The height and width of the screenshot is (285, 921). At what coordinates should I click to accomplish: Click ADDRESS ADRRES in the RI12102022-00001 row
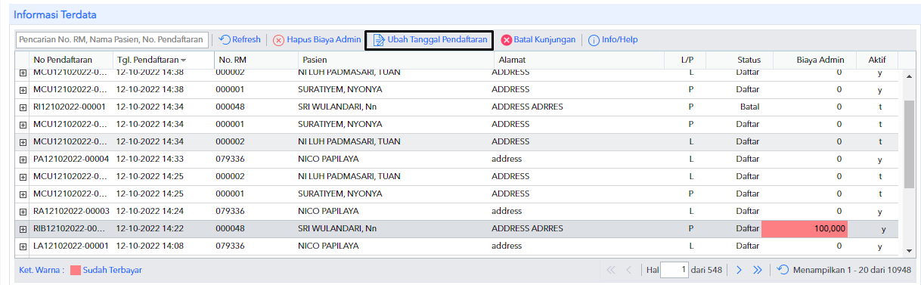click(527, 107)
